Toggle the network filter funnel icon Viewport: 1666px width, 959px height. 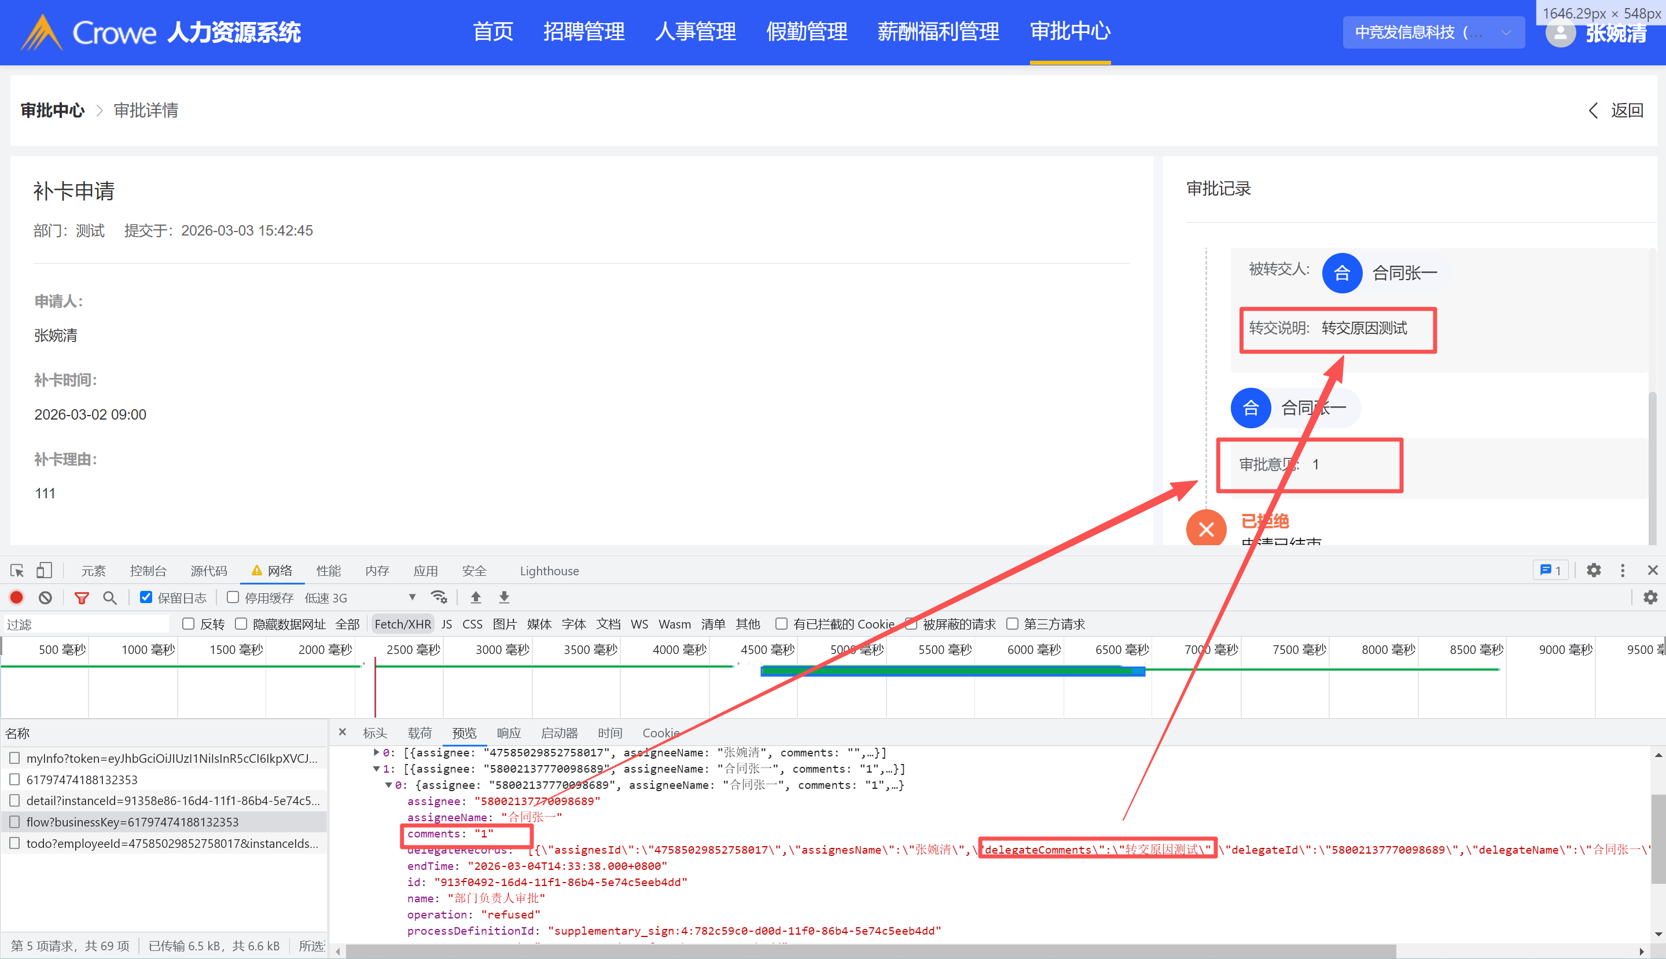82,597
